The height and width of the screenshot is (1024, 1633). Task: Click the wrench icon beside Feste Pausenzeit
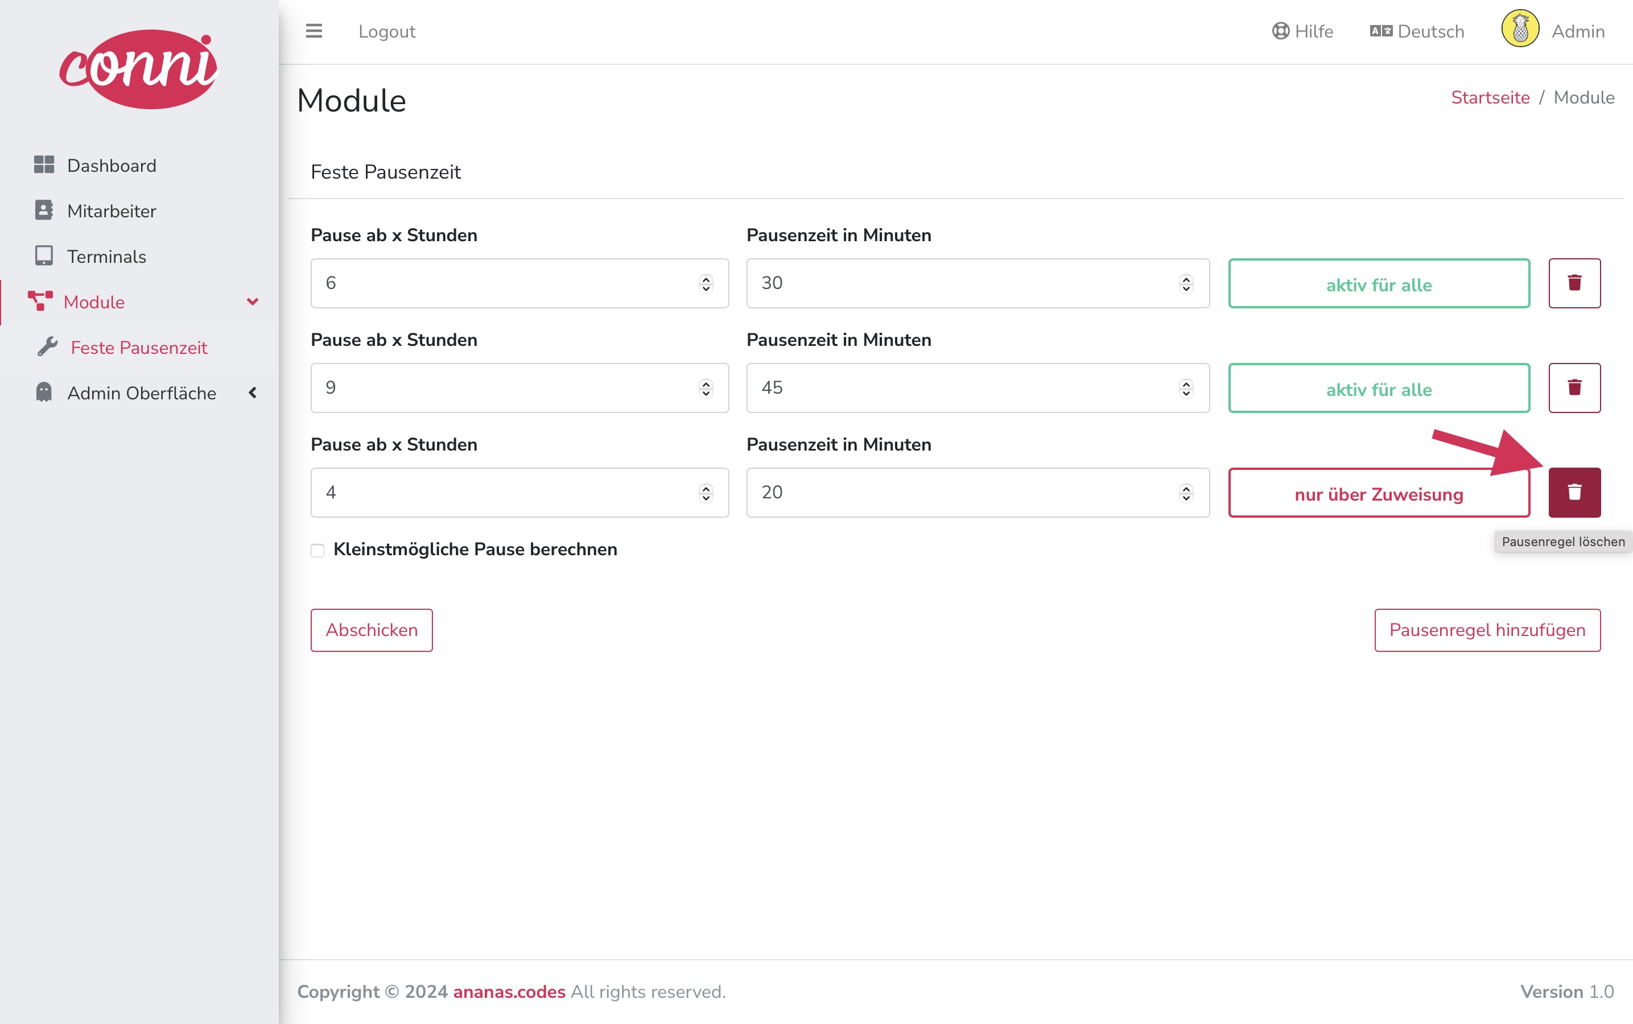pyautogui.click(x=47, y=347)
